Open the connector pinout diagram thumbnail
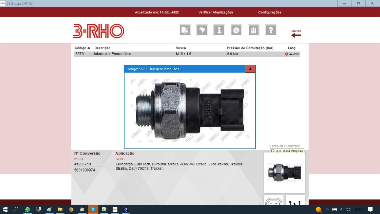 pyautogui.click(x=273, y=201)
